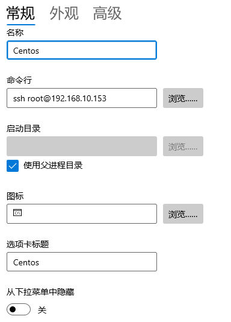Click the 图标 label text

tap(15, 196)
